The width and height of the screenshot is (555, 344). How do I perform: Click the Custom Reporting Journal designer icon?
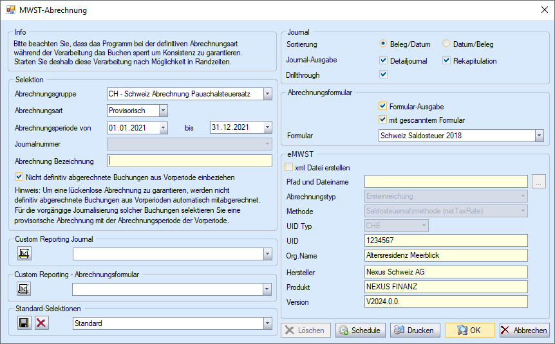point(24,254)
